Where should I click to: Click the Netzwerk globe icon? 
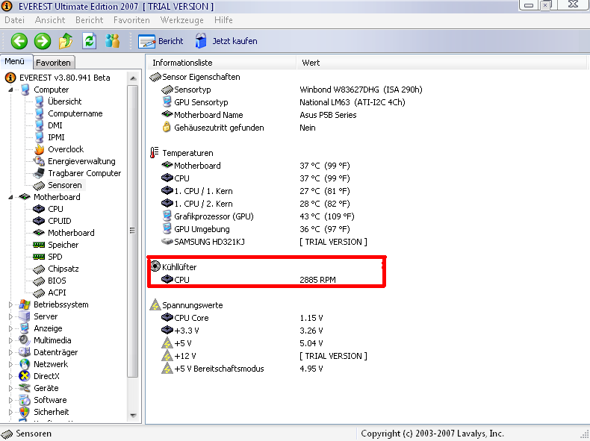25,364
